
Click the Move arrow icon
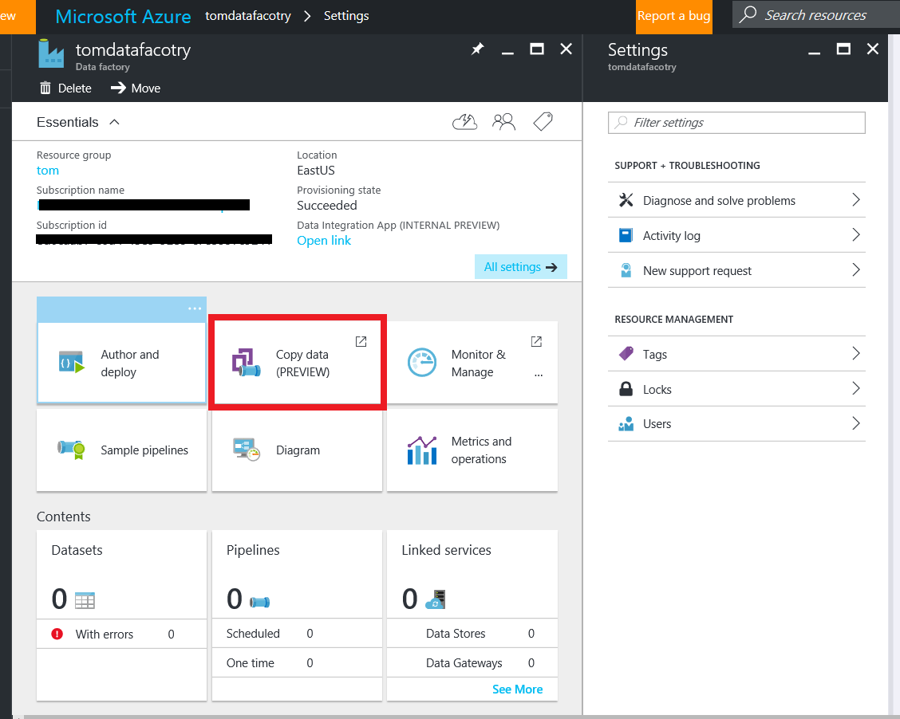click(x=118, y=88)
